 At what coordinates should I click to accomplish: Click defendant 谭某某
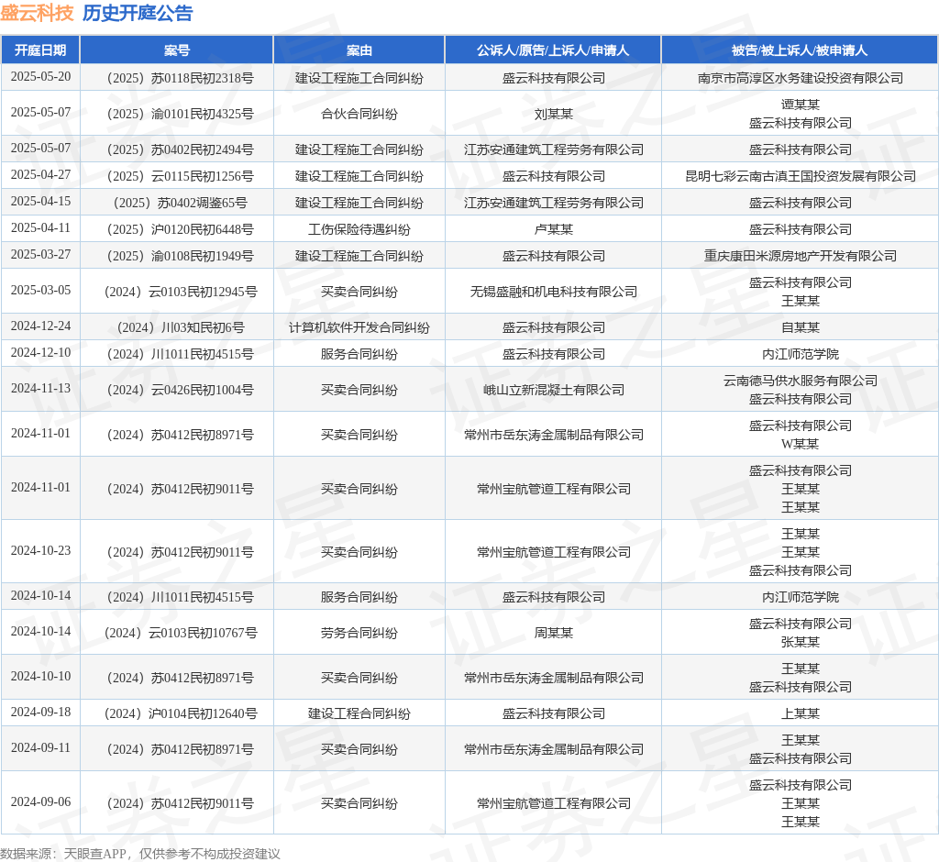tap(800, 105)
